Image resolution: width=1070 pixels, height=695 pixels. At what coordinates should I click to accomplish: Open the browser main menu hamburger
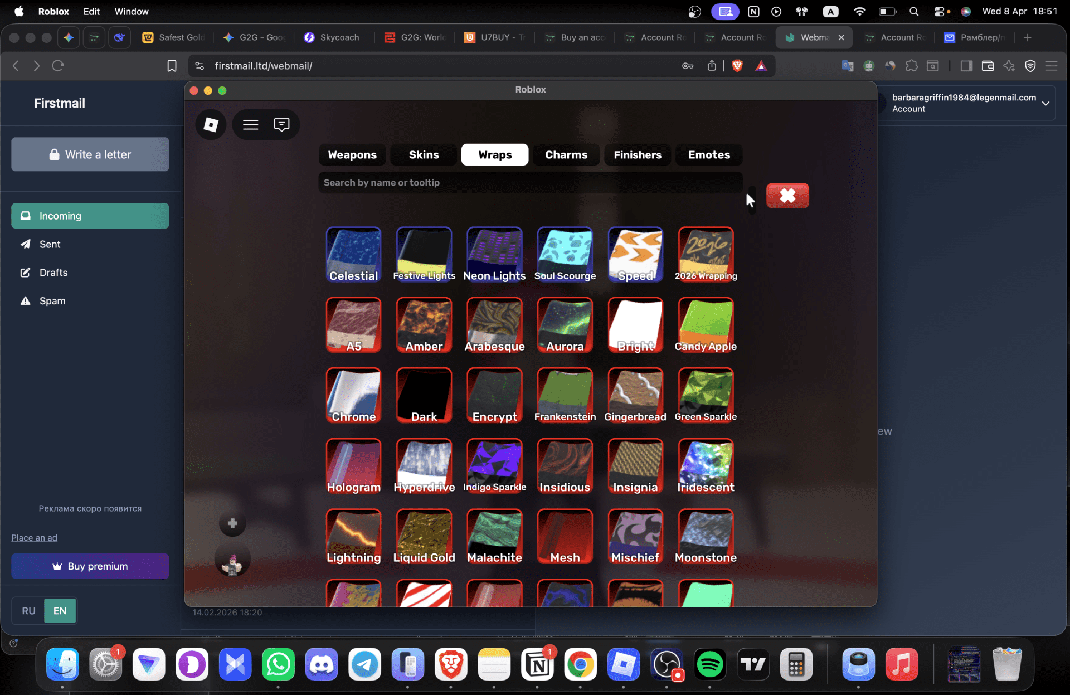click(x=1052, y=66)
